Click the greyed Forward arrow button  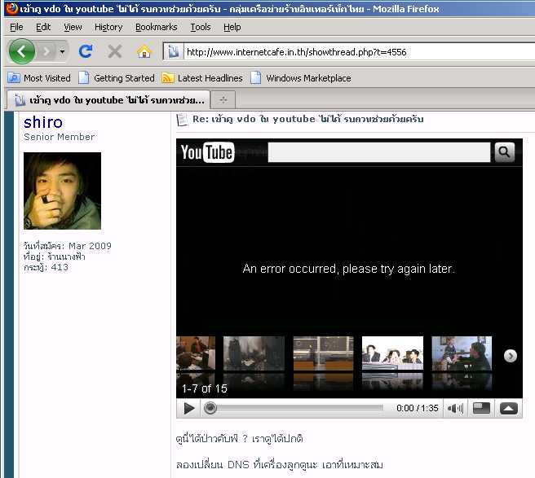tap(46, 52)
